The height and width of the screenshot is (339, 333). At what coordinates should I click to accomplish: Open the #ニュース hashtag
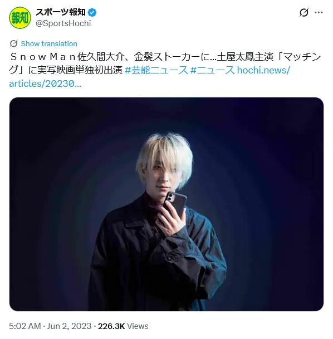coord(213,70)
